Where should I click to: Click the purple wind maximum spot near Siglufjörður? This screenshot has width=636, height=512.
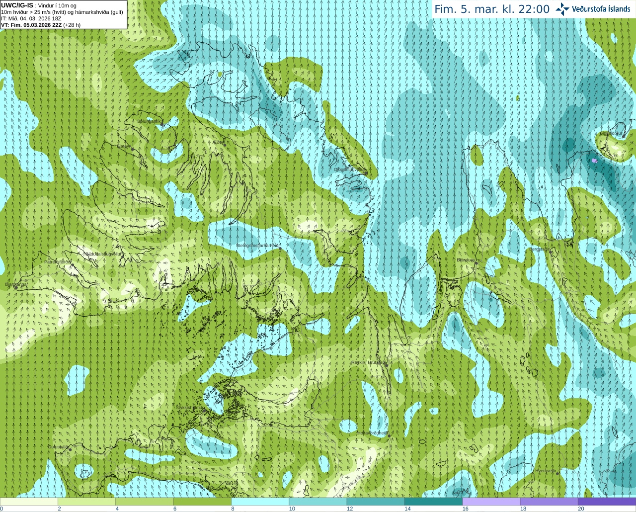[595, 161]
